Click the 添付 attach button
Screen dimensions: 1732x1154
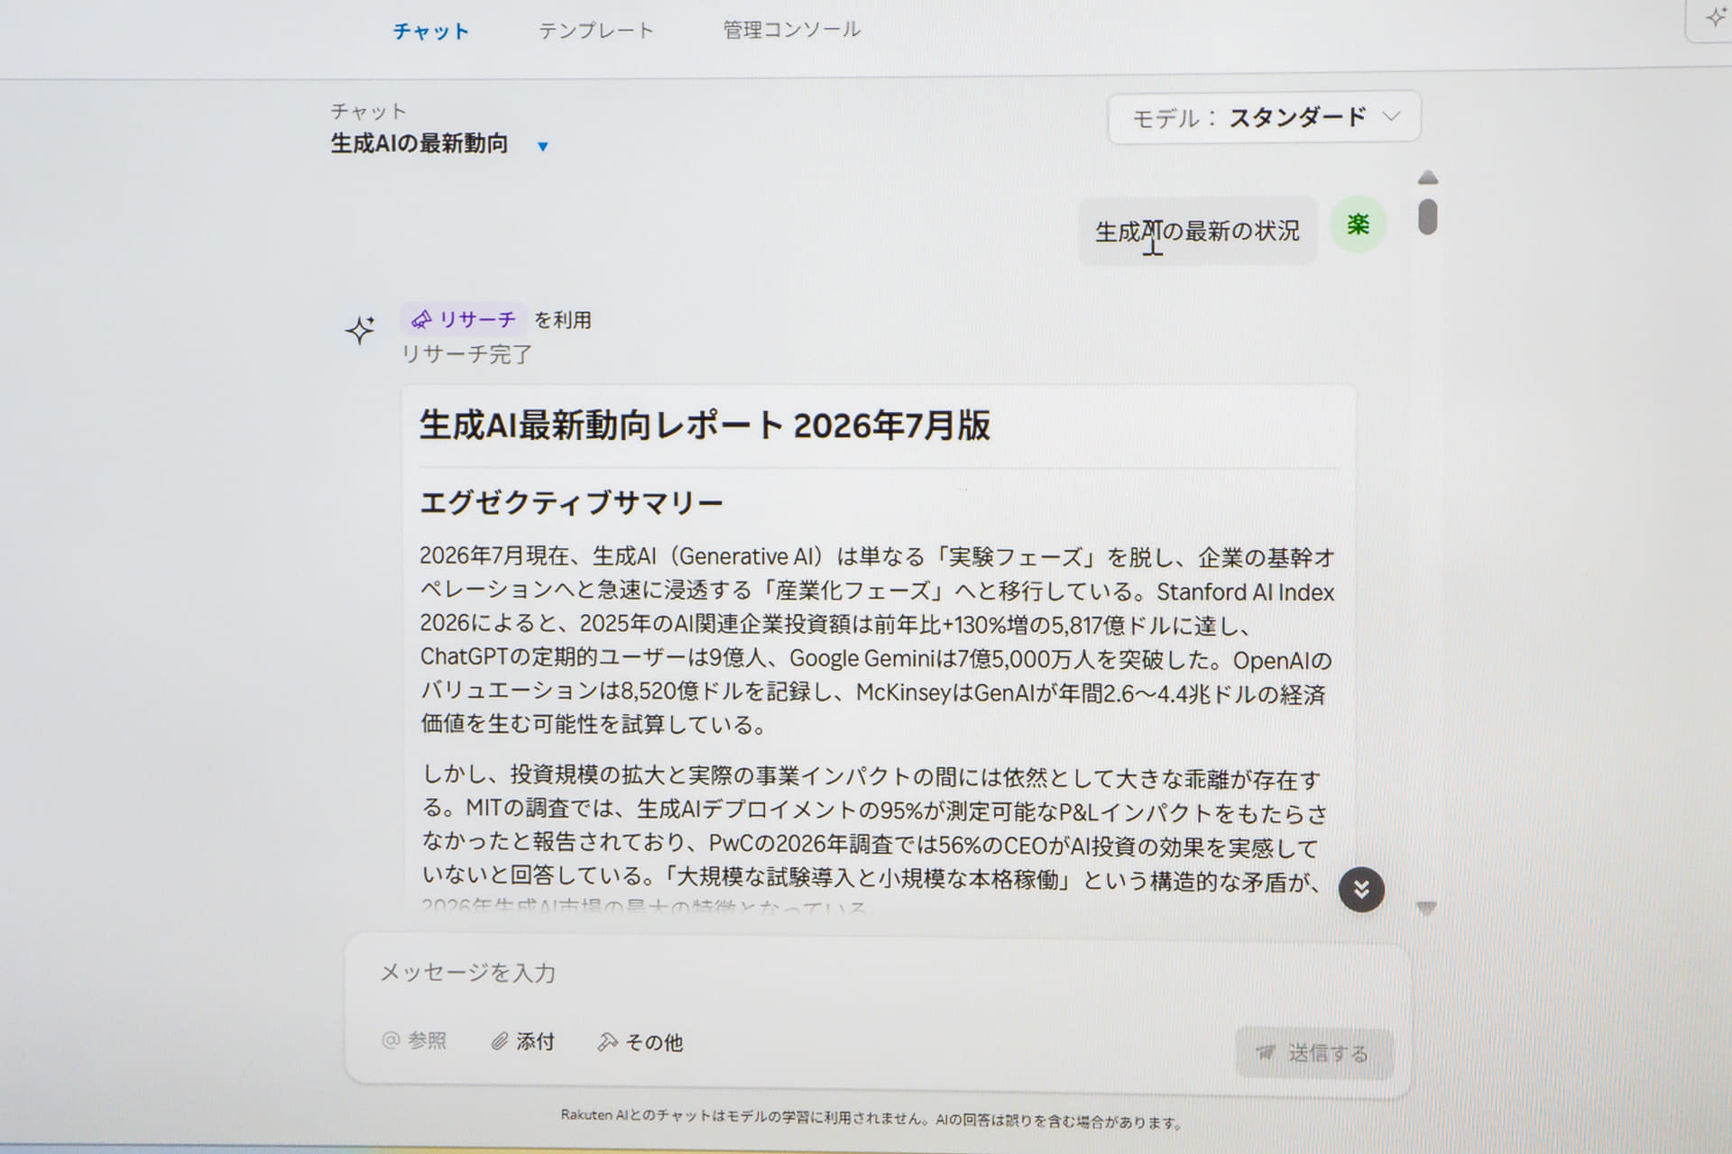522,1041
